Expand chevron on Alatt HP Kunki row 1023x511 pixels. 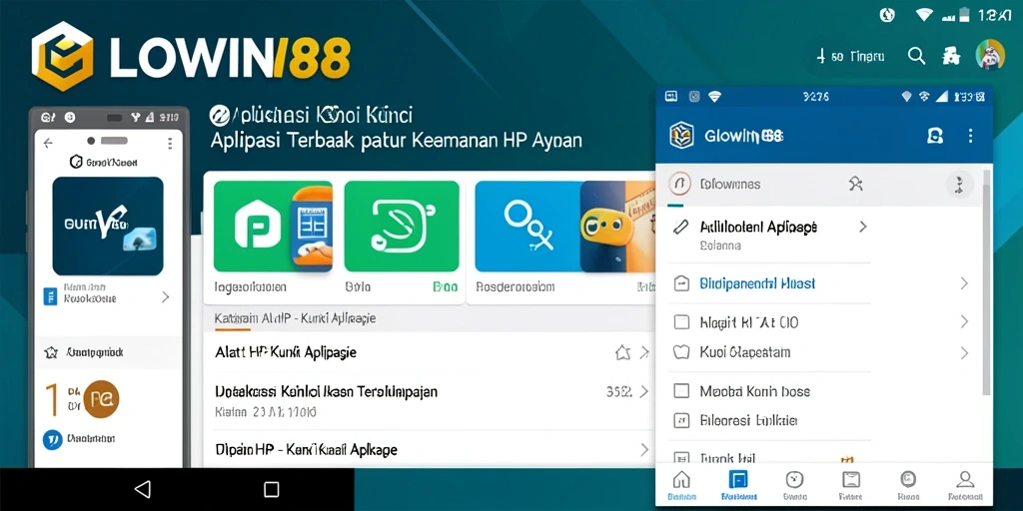click(644, 352)
